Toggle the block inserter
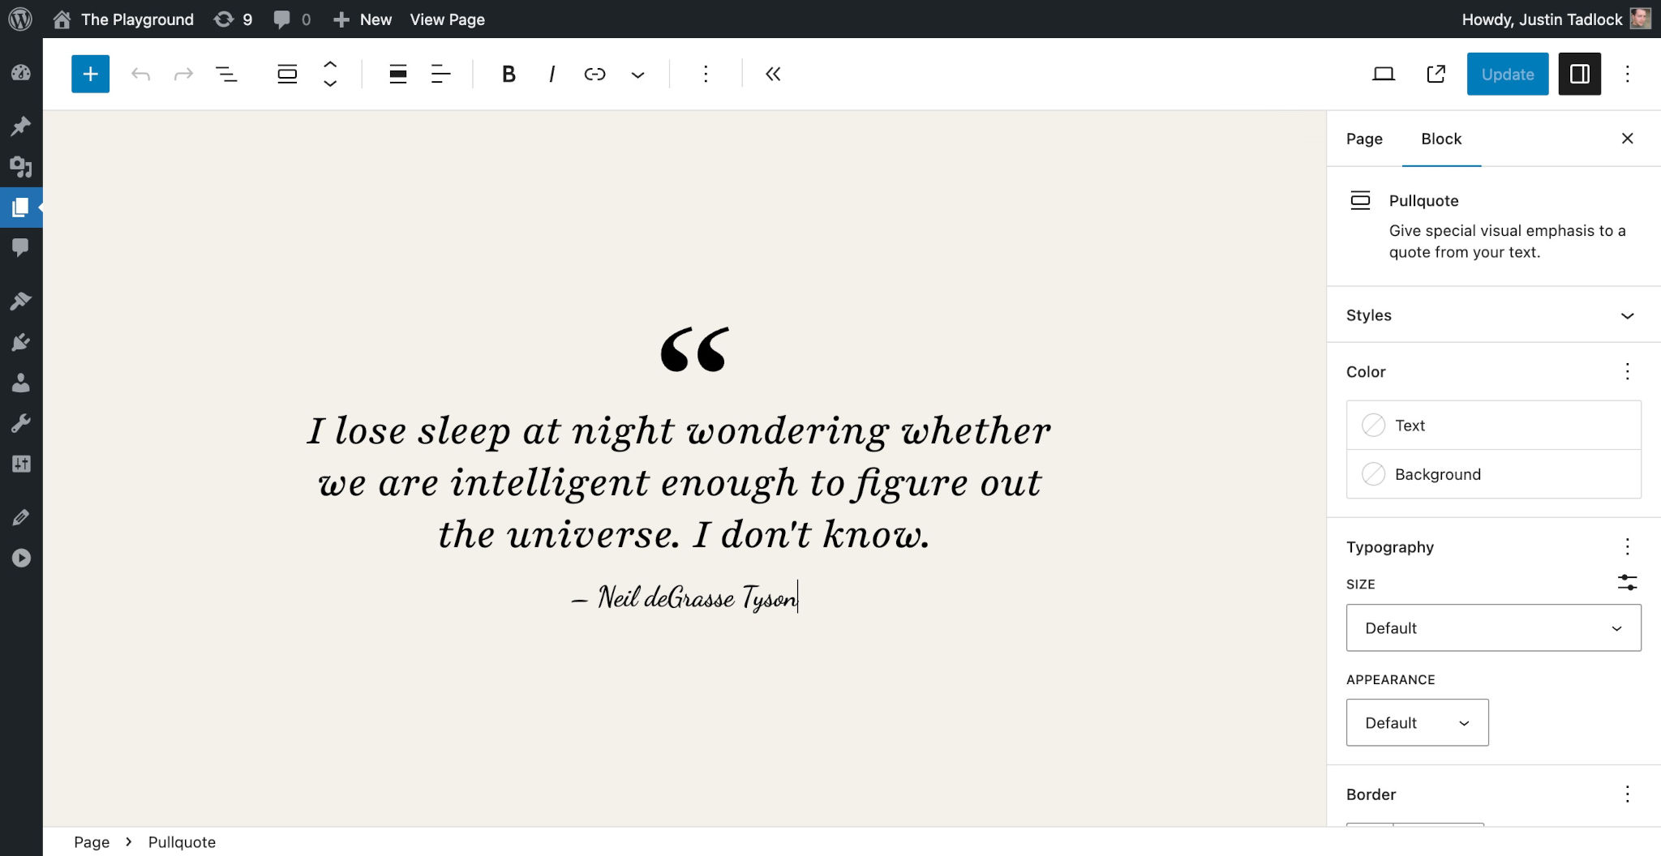This screenshot has height=856, width=1661. 90,74
